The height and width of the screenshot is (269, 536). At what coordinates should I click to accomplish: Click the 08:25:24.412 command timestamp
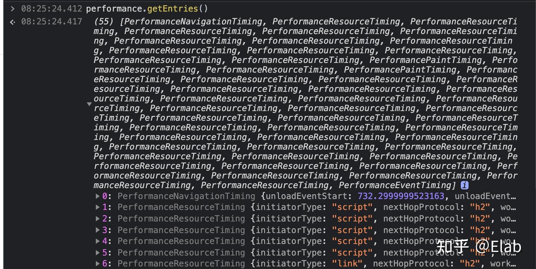pos(51,9)
